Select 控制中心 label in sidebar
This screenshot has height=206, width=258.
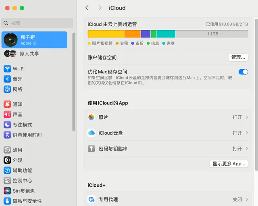click(23, 181)
